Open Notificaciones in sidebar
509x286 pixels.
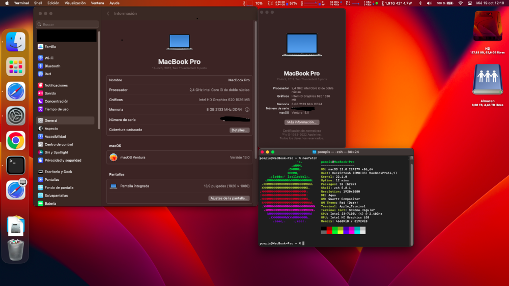(65, 85)
